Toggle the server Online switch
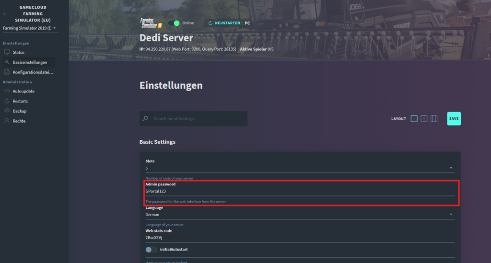Image resolution: width=491 pixels, height=263 pixels. click(174, 23)
